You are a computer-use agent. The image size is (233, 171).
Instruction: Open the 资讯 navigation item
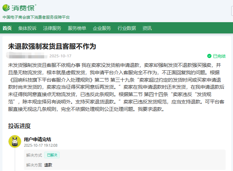(147, 28)
